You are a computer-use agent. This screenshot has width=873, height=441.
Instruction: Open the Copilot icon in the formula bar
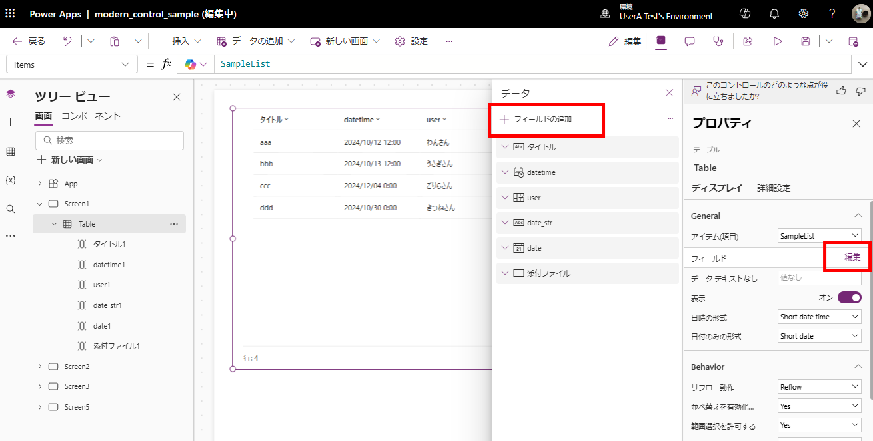click(x=190, y=64)
